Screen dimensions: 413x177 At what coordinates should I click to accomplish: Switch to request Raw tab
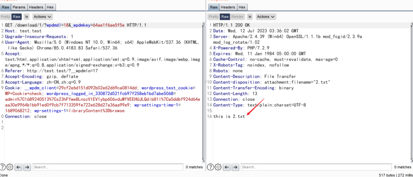pyautogui.click(x=5, y=7)
